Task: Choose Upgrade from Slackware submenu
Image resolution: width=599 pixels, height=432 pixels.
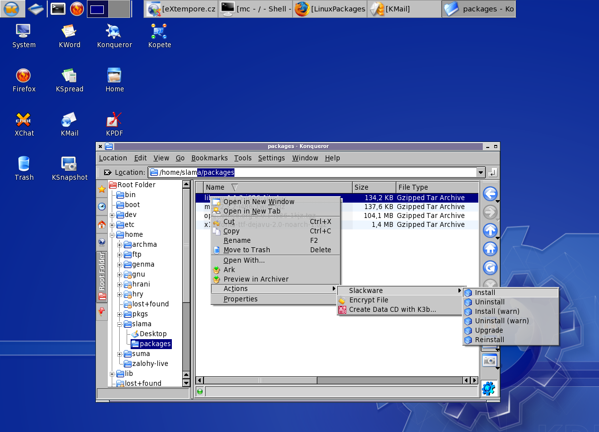Action: (x=511, y=330)
